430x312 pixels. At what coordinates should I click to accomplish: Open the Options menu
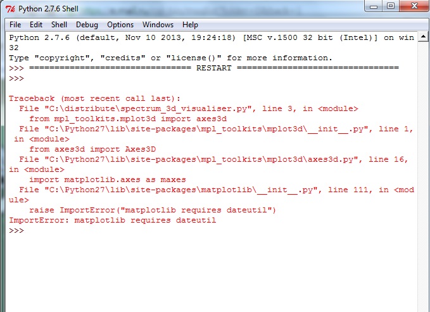click(120, 25)
